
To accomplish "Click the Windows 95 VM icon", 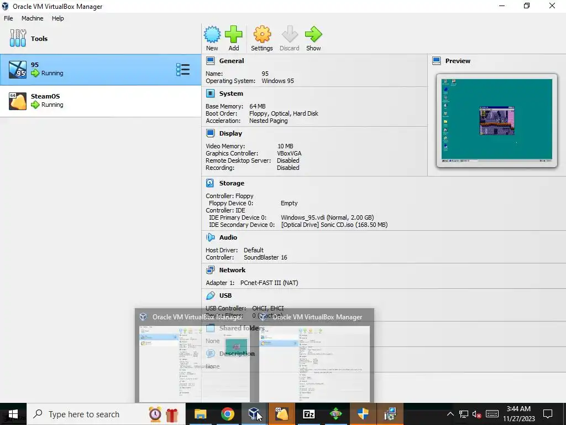I will (x=18, y=69).
